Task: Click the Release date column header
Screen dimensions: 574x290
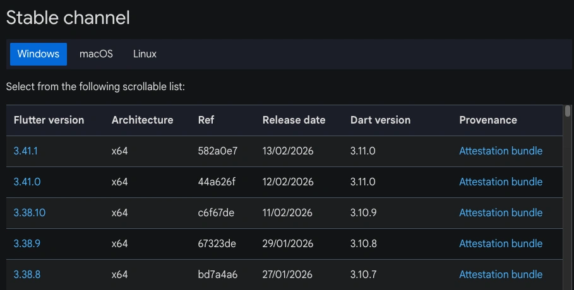Action: click(294, 120)
